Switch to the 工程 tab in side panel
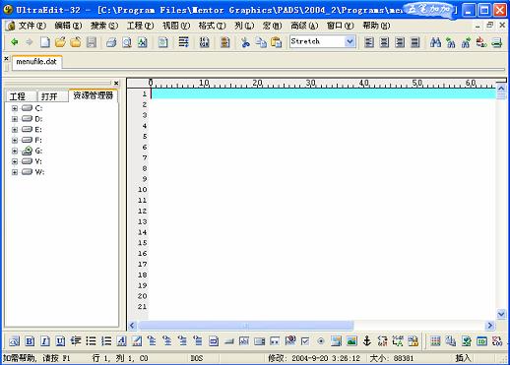510x365 pixels. 18,96
